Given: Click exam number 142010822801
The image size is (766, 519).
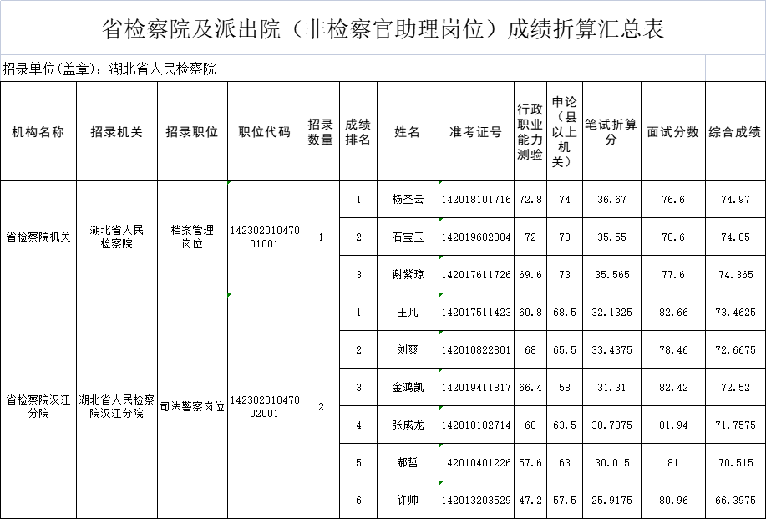Looking at the screenshot, I should tap(476, 349).
